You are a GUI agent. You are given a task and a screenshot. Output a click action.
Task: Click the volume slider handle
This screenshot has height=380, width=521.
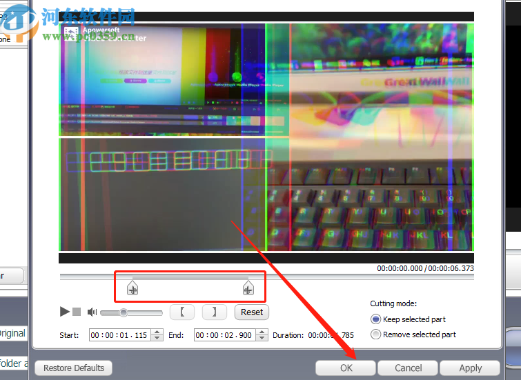(124, 312)
